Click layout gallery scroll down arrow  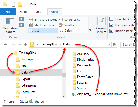90,25
